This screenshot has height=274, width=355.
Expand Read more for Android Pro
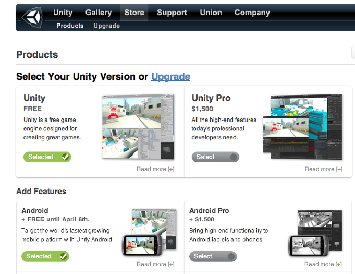[x=323, y=264]
